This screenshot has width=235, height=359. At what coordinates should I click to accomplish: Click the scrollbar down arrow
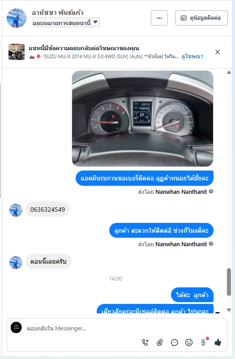229,310
